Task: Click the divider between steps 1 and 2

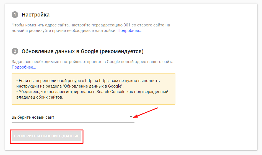Action: point(131,40)
